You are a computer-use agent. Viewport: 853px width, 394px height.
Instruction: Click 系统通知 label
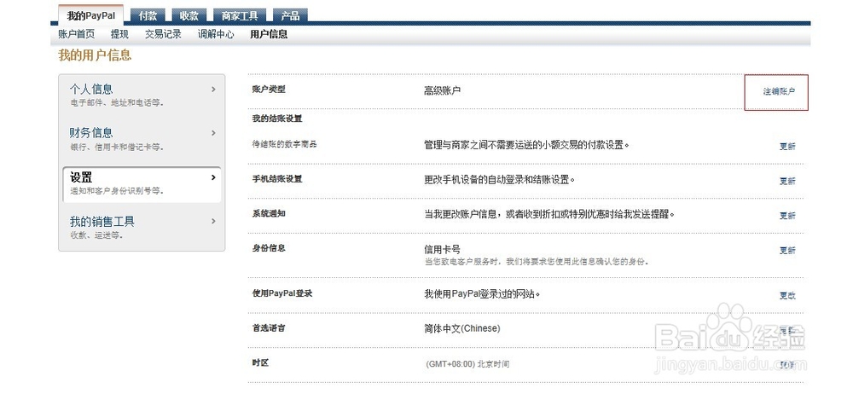268,214
